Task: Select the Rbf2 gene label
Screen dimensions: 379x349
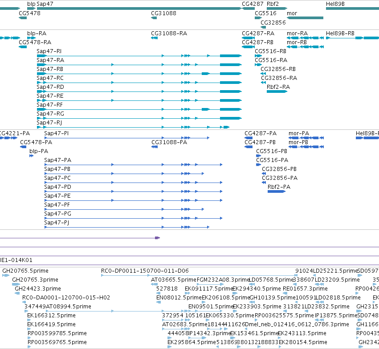Action: click(273, 4)
